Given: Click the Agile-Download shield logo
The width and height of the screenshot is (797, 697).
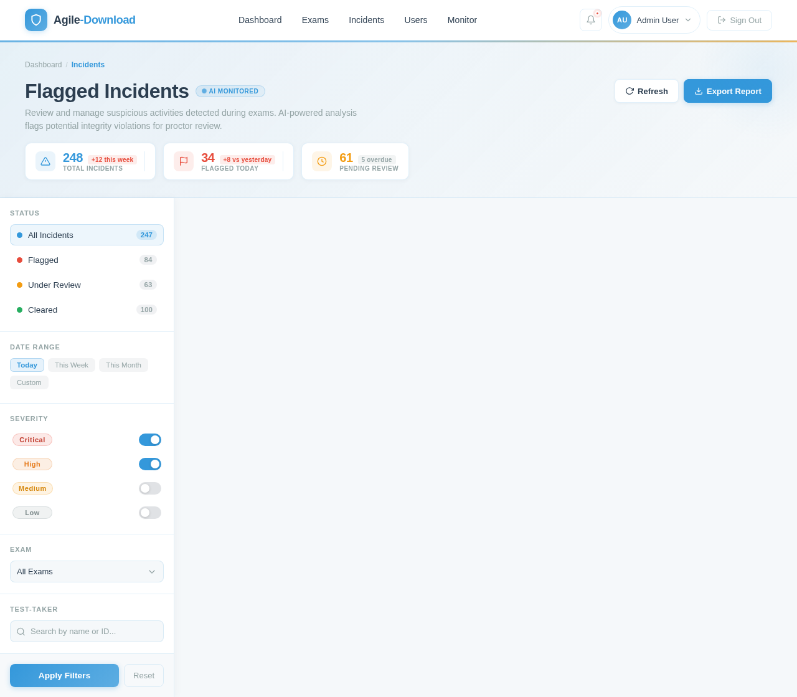Looking at the screenshot, I should (36, 20).
